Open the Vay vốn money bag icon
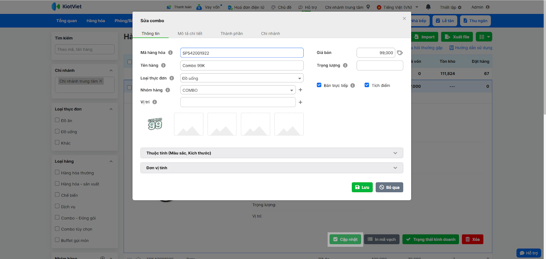 tap(199, 7)
